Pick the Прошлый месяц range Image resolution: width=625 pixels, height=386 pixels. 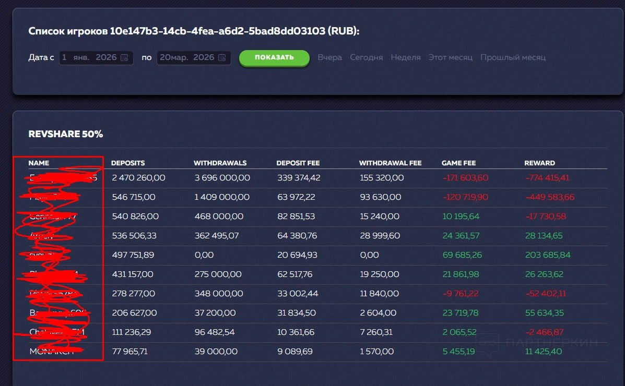tap(513, 57)
